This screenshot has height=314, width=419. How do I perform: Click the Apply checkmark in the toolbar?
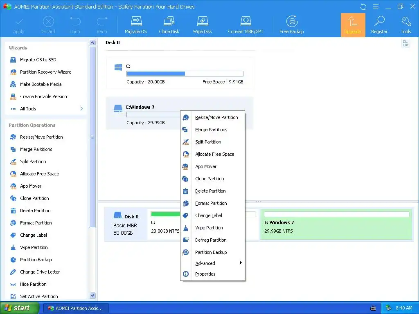(19, 25)
